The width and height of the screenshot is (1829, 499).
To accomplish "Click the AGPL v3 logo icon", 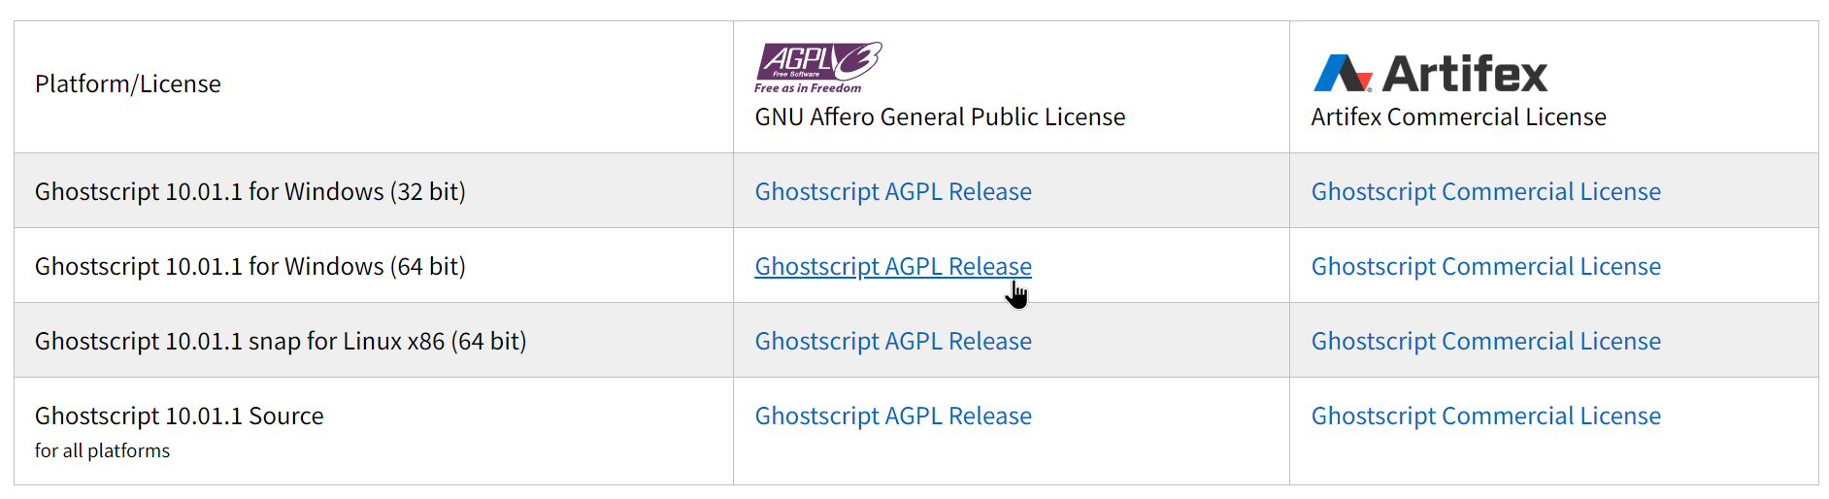I will [818, 67].
